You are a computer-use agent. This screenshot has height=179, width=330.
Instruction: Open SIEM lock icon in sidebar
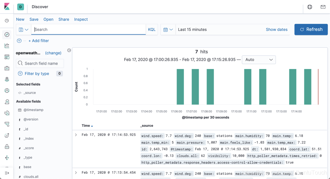[x=7, y=147]
